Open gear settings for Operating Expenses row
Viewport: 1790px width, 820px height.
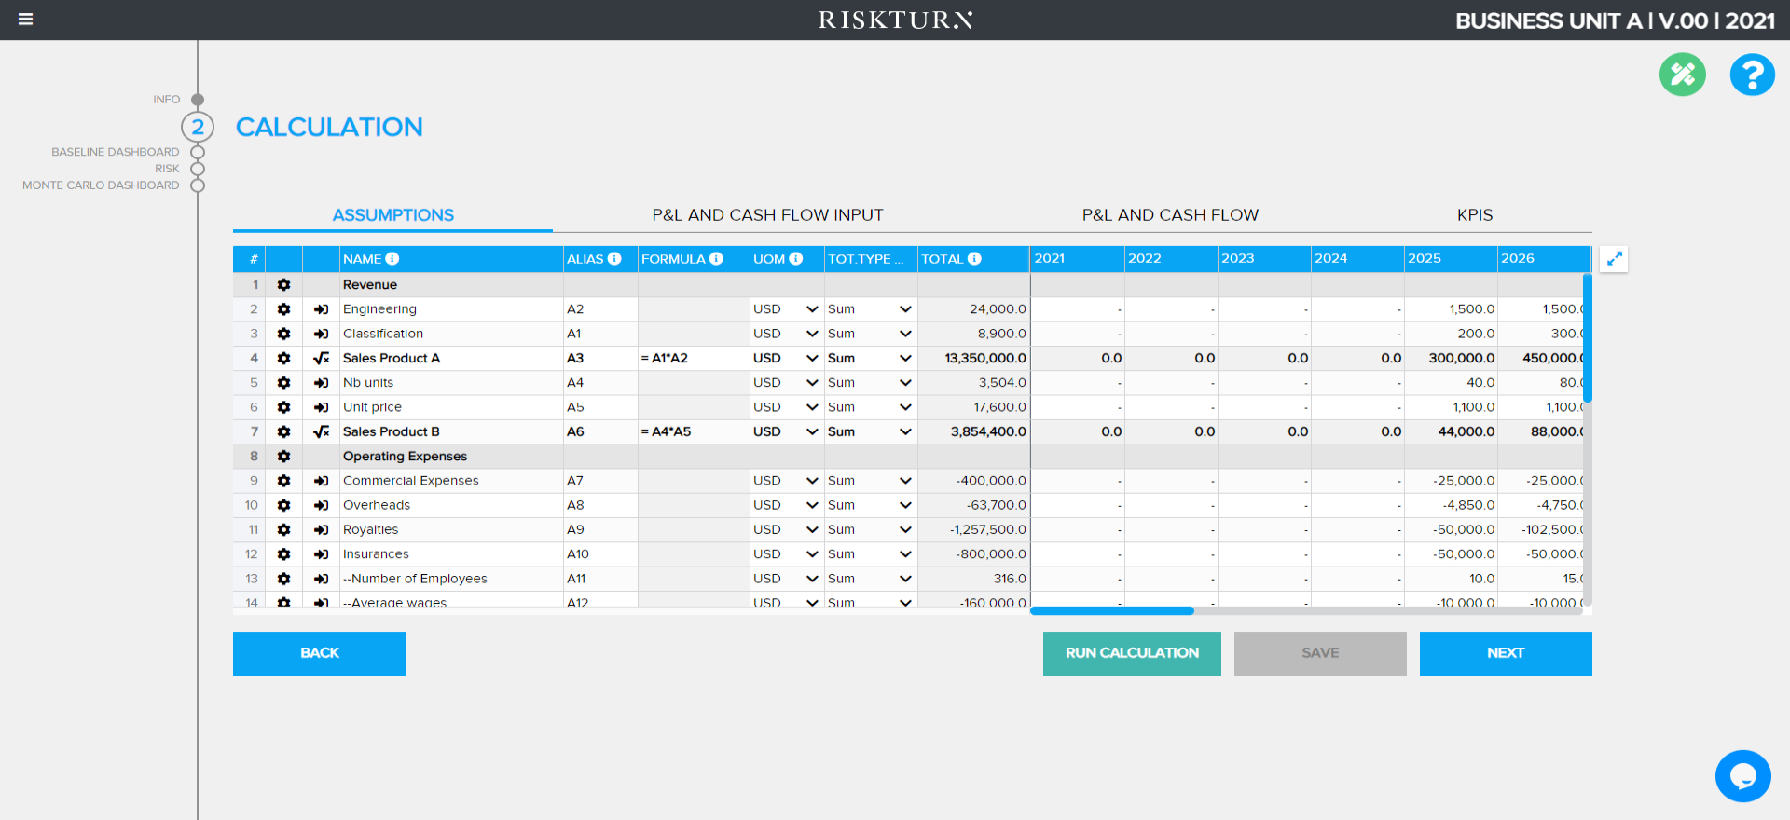tap(283, 457)
